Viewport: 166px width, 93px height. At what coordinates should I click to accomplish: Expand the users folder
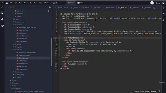pos(13,78)
